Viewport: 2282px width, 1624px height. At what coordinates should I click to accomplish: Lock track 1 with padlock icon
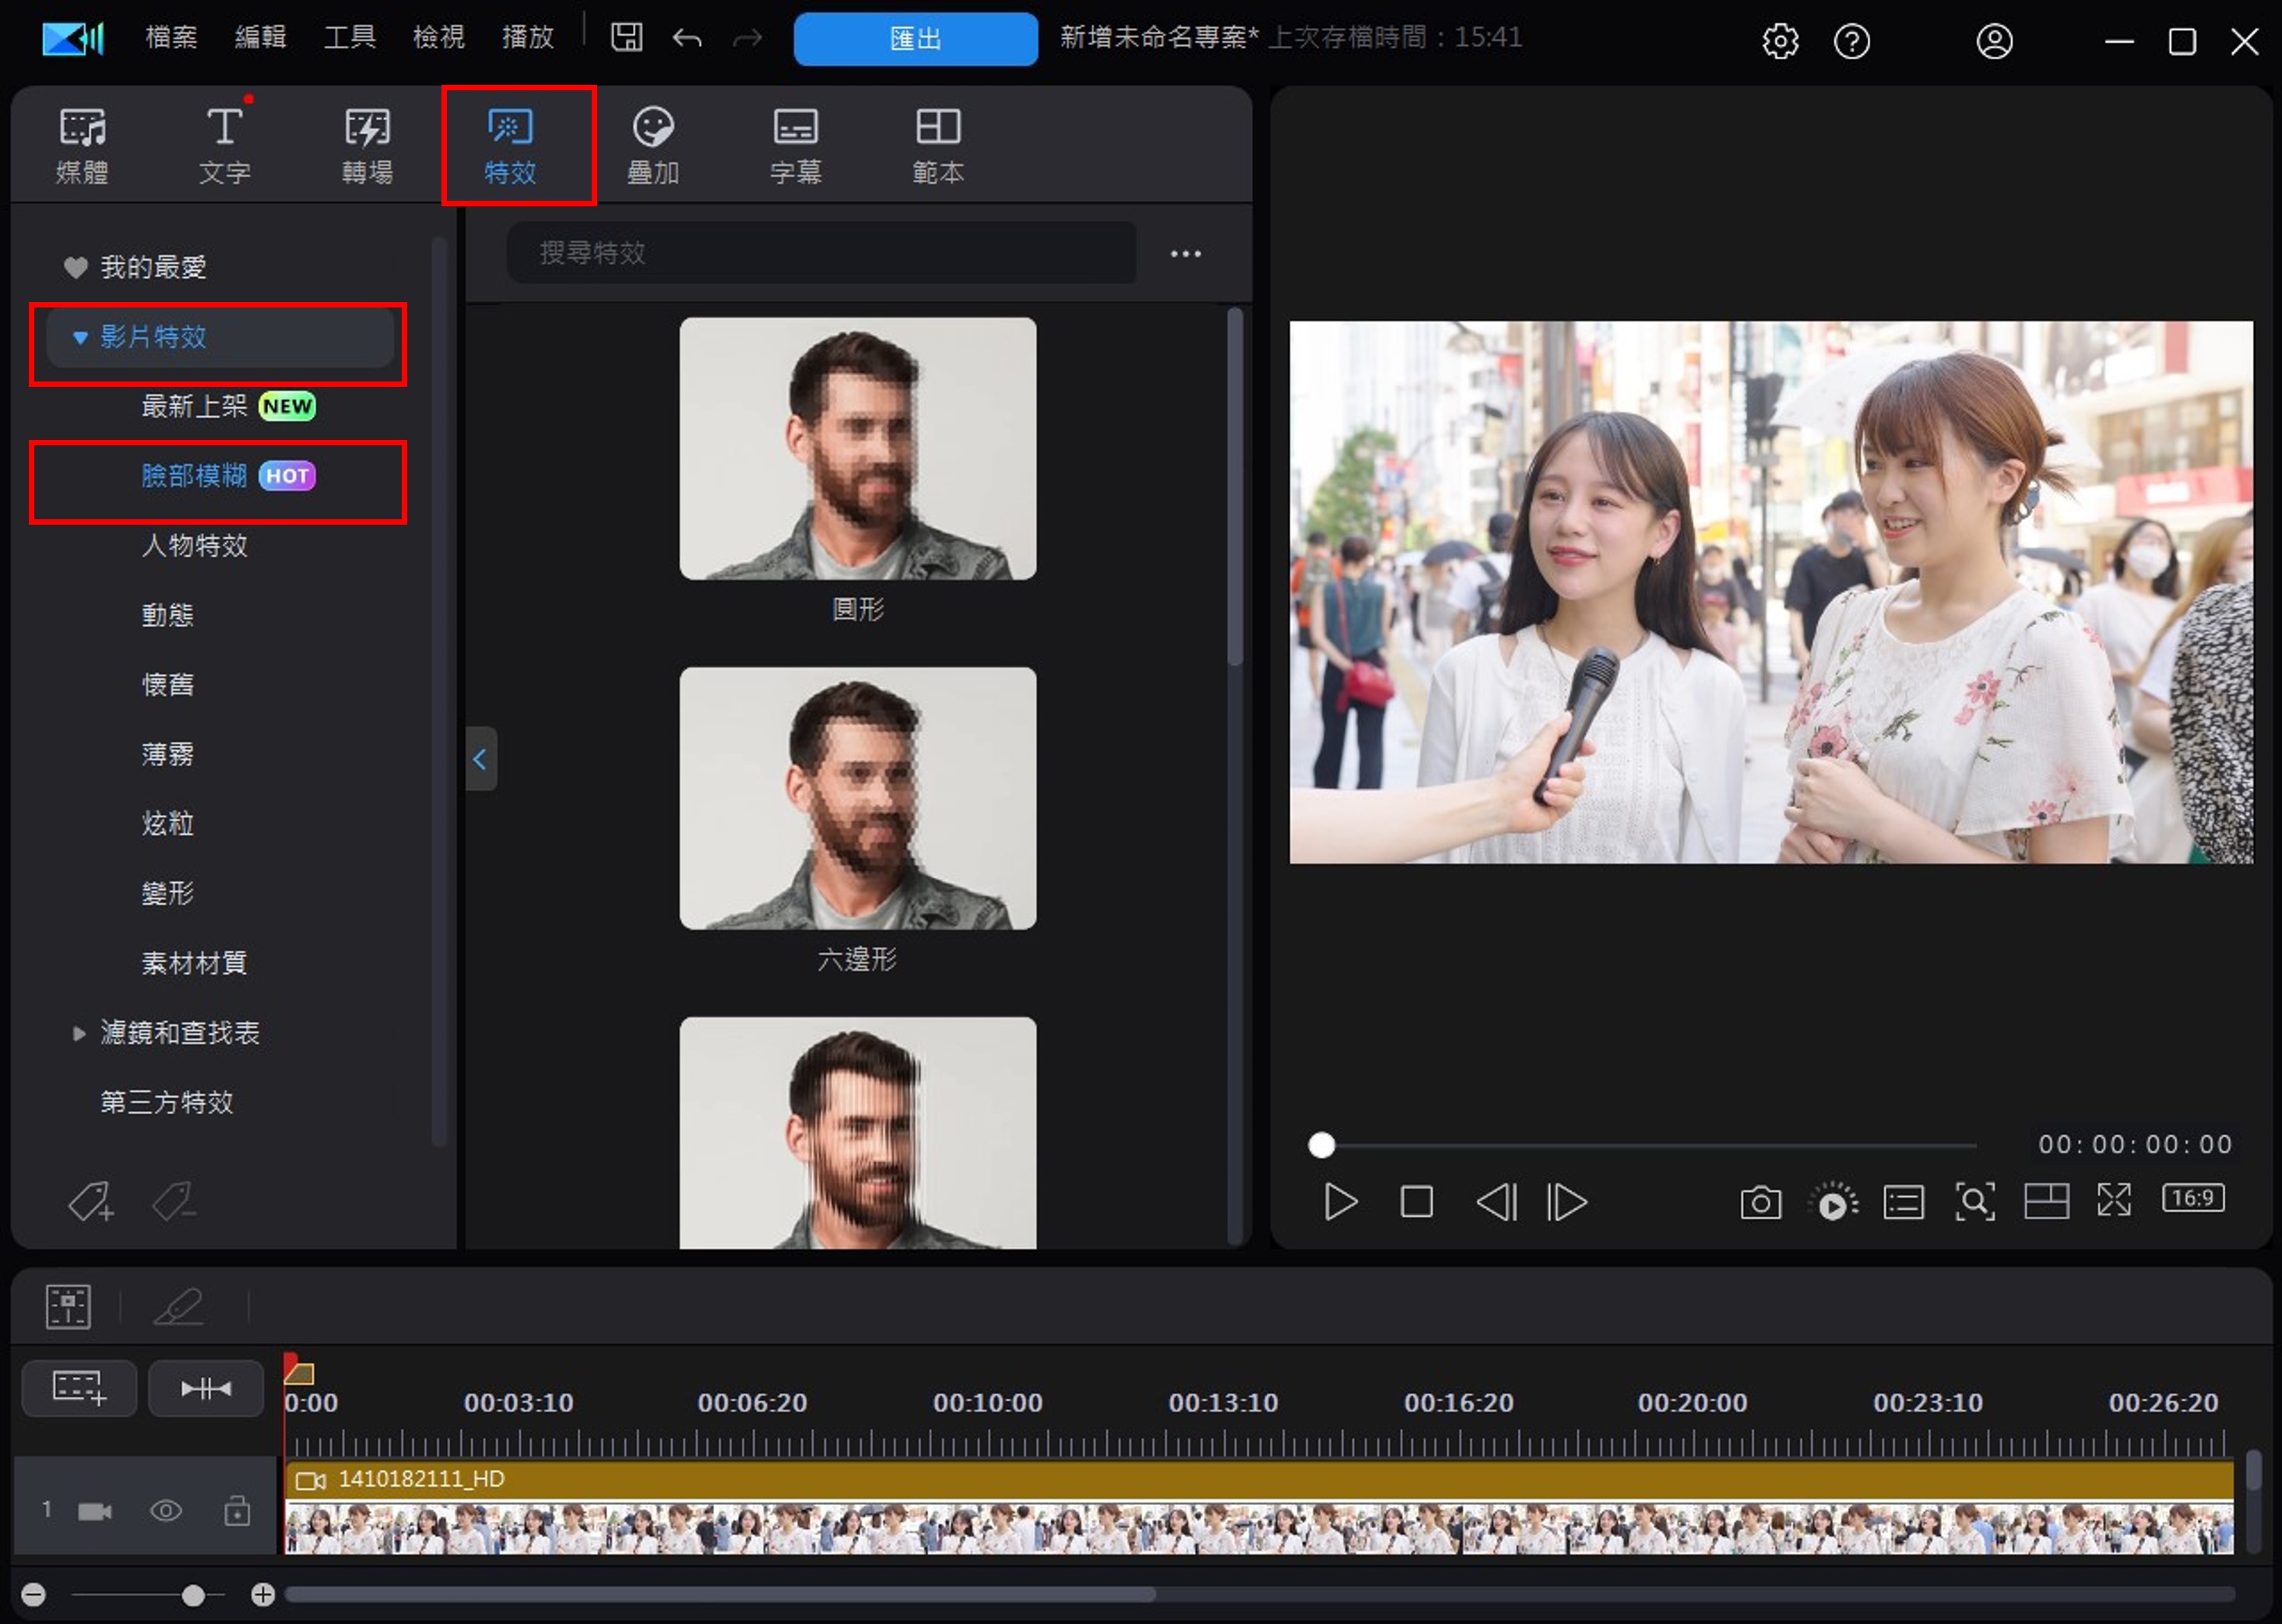(x=237, y=1510)
